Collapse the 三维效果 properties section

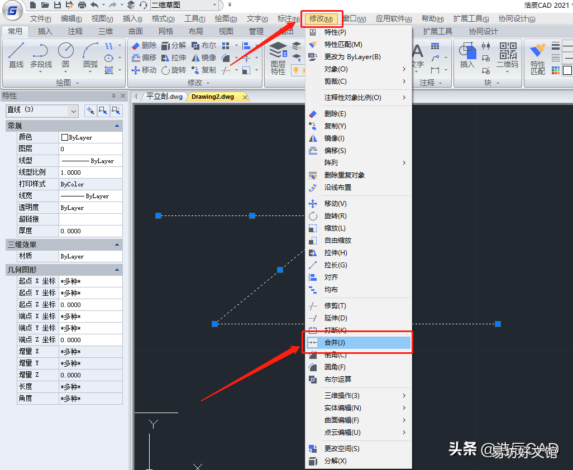tap(117, 244)
